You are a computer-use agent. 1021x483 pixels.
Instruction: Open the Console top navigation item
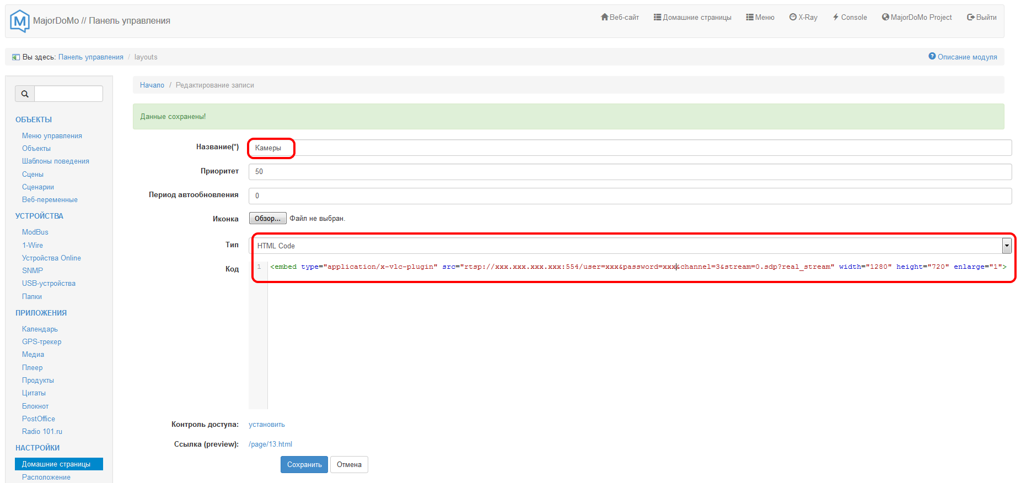click(x=850, y=18)
